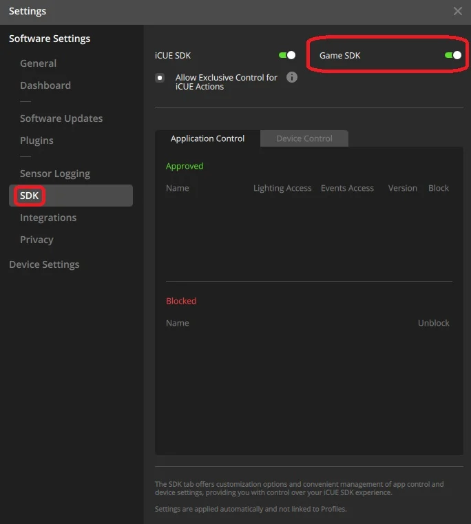471x524 pixels.
Task: Expand the Device Settings section
Action: click(44, 264)
